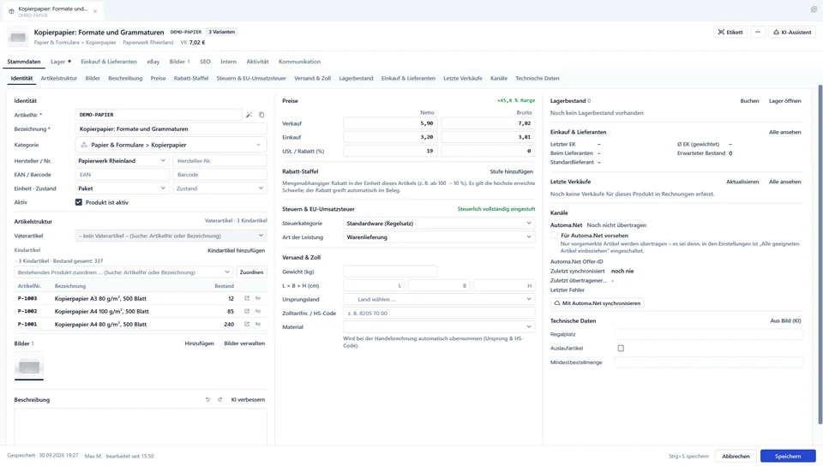823x466 pixels.
Task: Click the magic wand icon beside ArtikelNr
Action: click(x=249, y=115)
